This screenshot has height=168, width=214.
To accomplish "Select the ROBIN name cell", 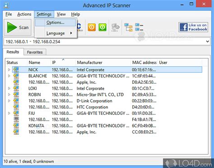I will (35, 95).
